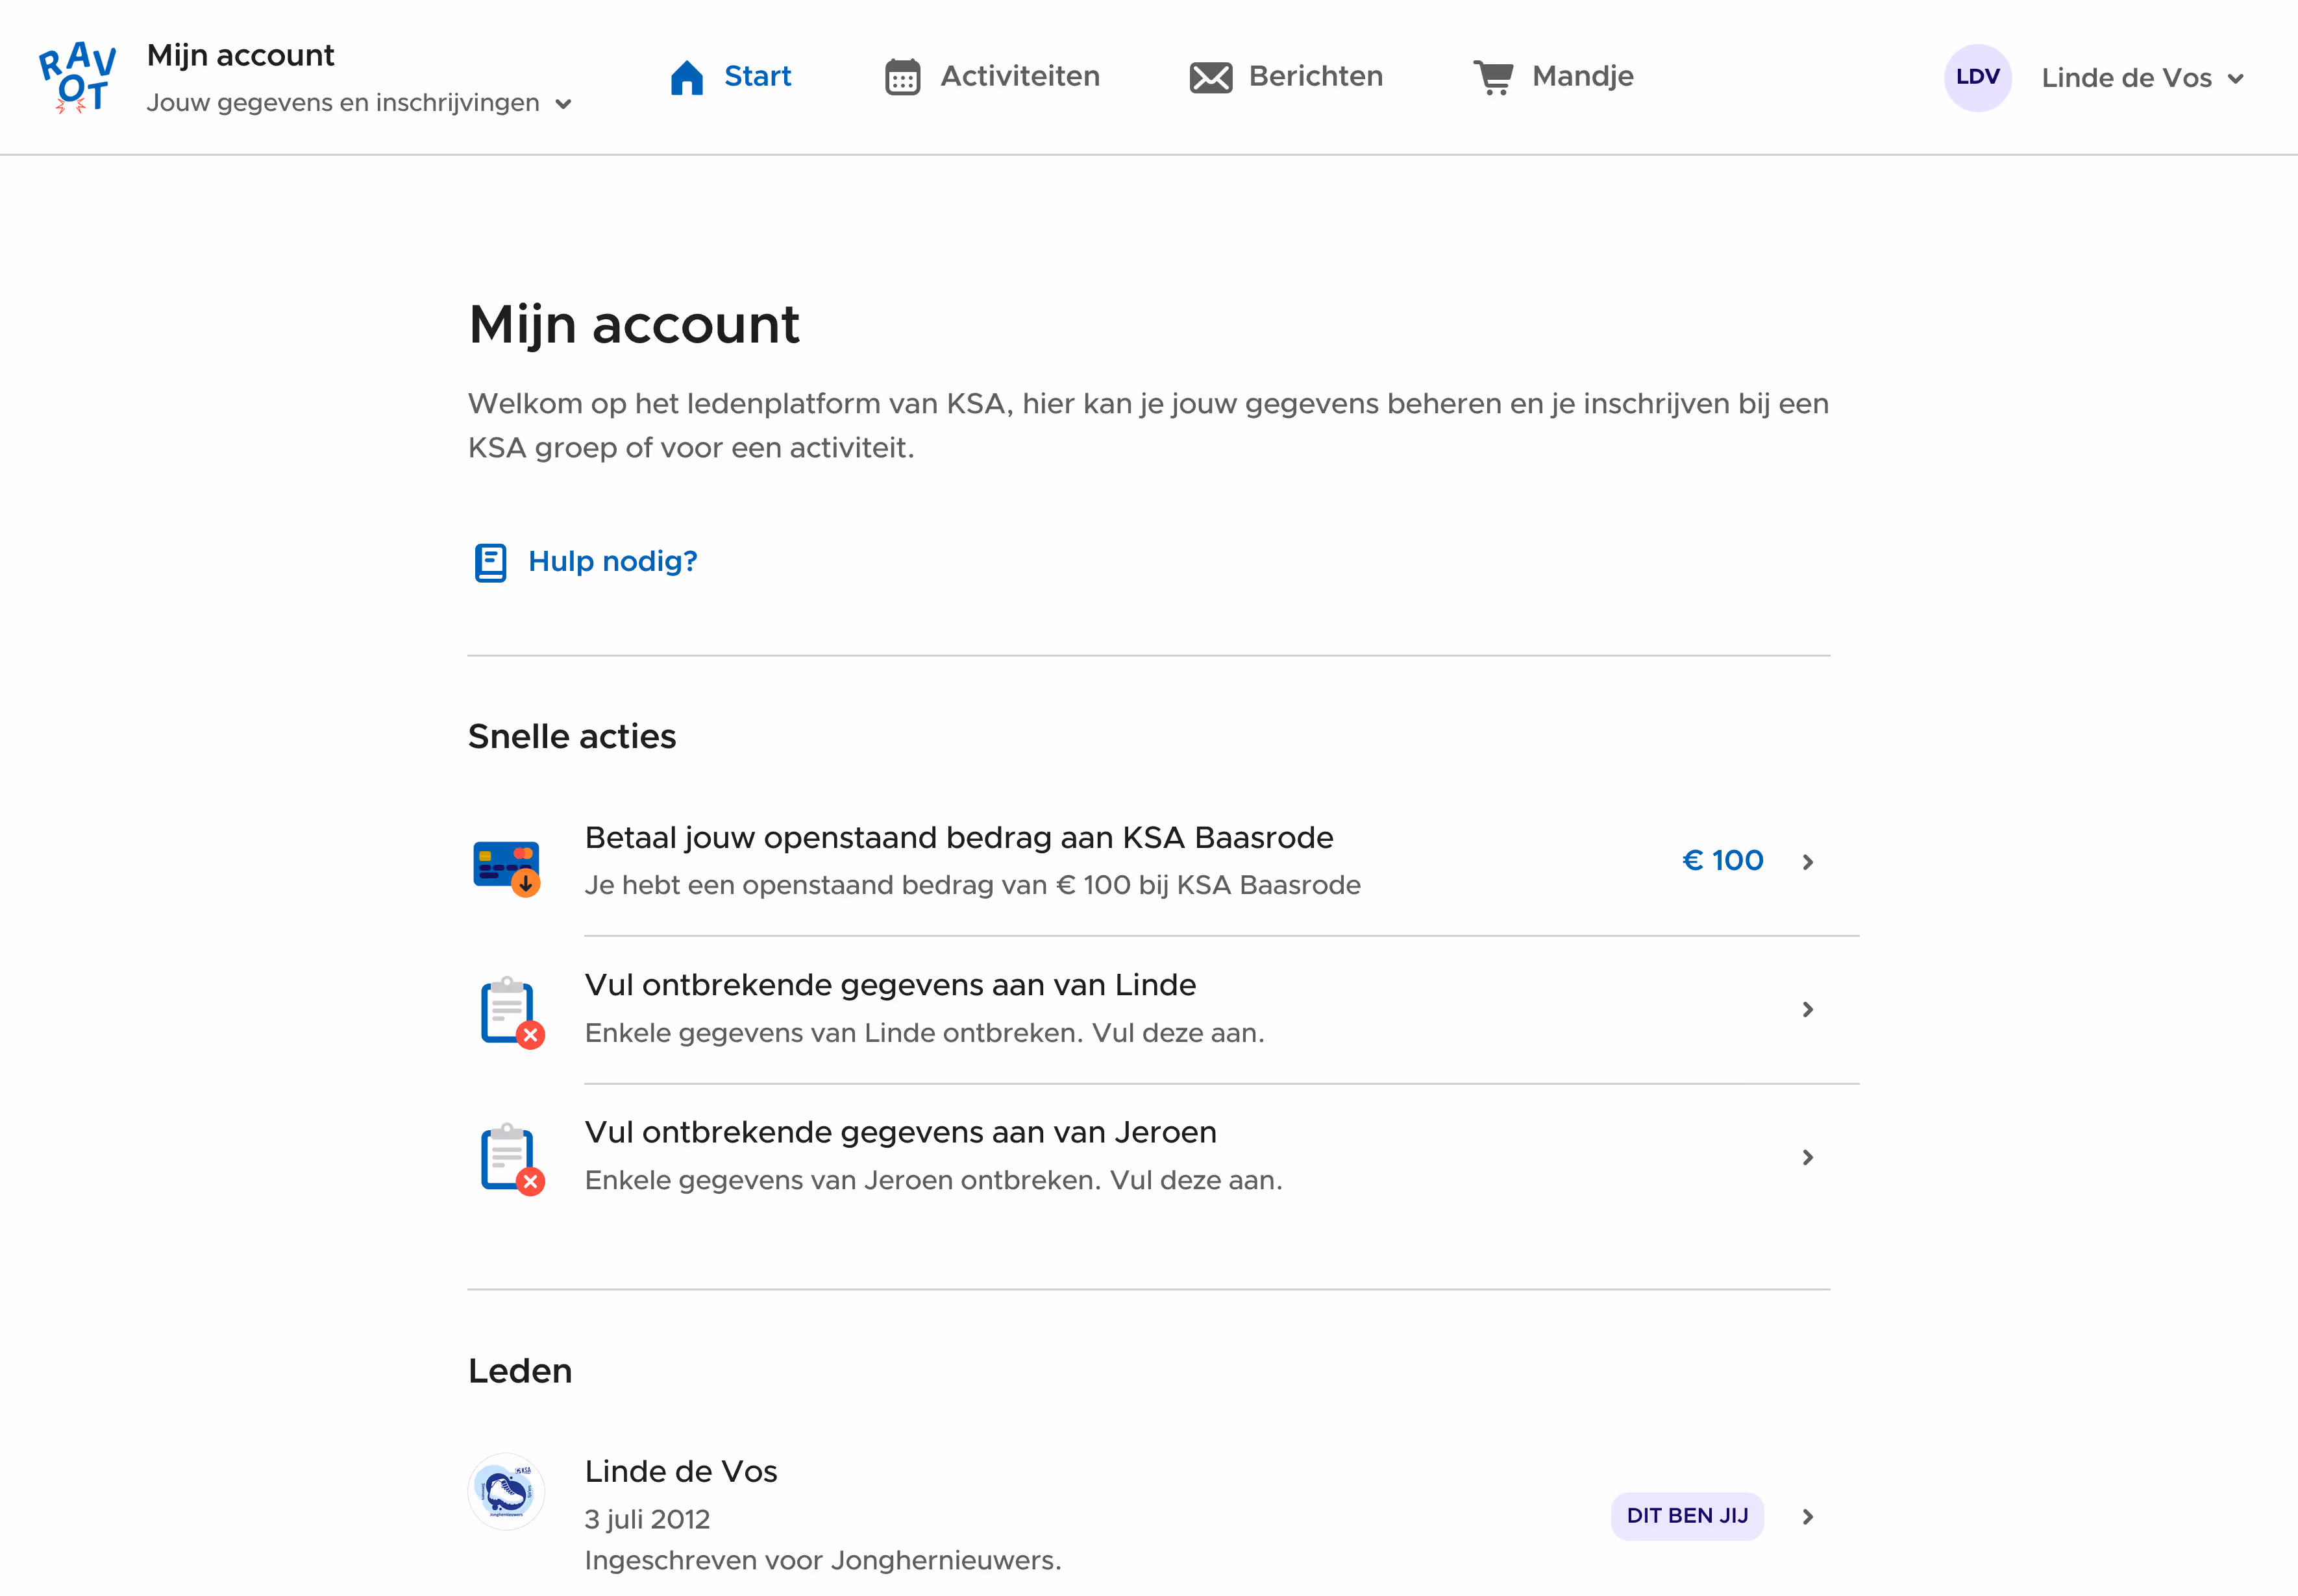The image size is (2298, 1596).
Task: Open the Linde de Vos user menu
Action: coord(2141,78)
